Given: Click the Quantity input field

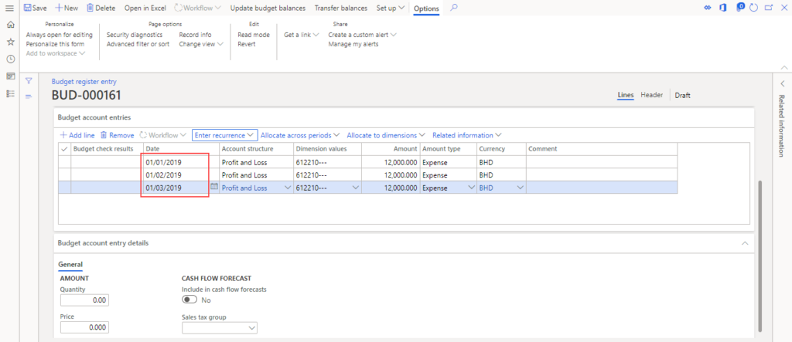Looking at the screenshot, I should click(84, 300).
